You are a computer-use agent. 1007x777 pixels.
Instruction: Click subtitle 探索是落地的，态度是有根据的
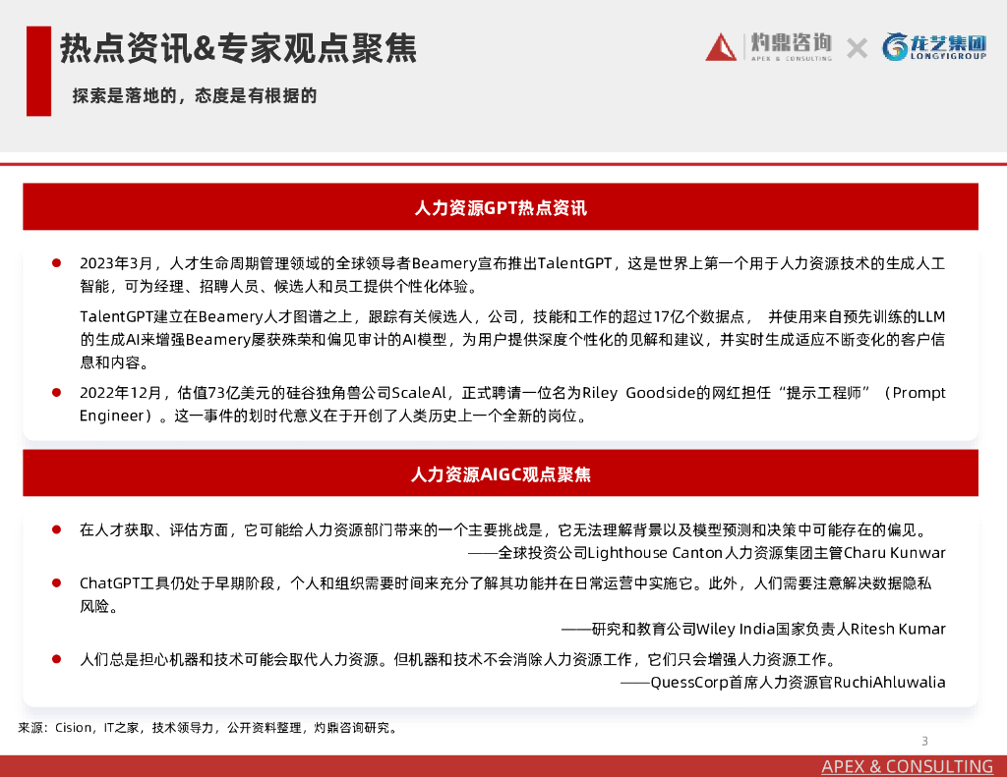[x=195, y=95]
